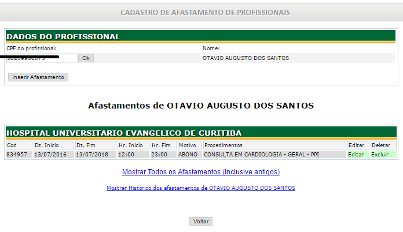Click the Inserir Afastamento button
Screen dimensions: 403x232
click(x=38, y=77)
